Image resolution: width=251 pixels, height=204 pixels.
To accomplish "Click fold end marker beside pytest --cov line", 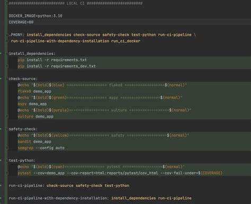I will pos(7,173).
